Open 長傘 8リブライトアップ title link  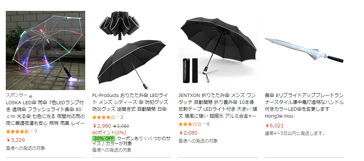[304, 102]
